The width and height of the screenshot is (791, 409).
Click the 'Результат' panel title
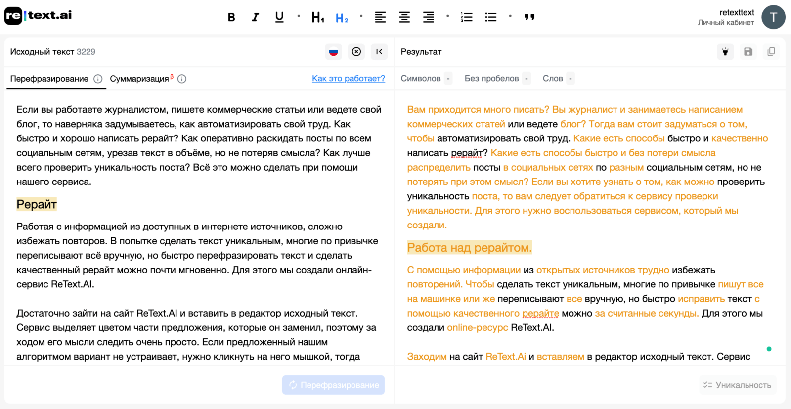coord(421,52)
